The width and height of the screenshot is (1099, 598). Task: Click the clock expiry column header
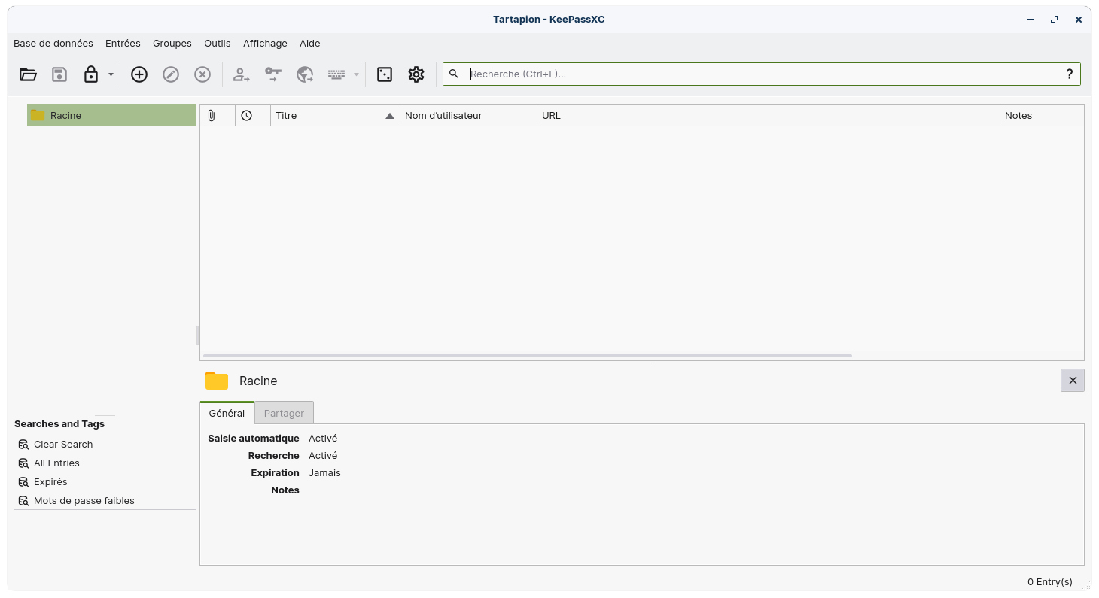coord(246,116)
